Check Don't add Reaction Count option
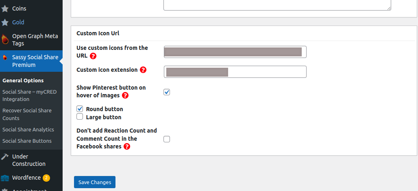This screenshot has width=418, height=191. (x=167, y=139)
